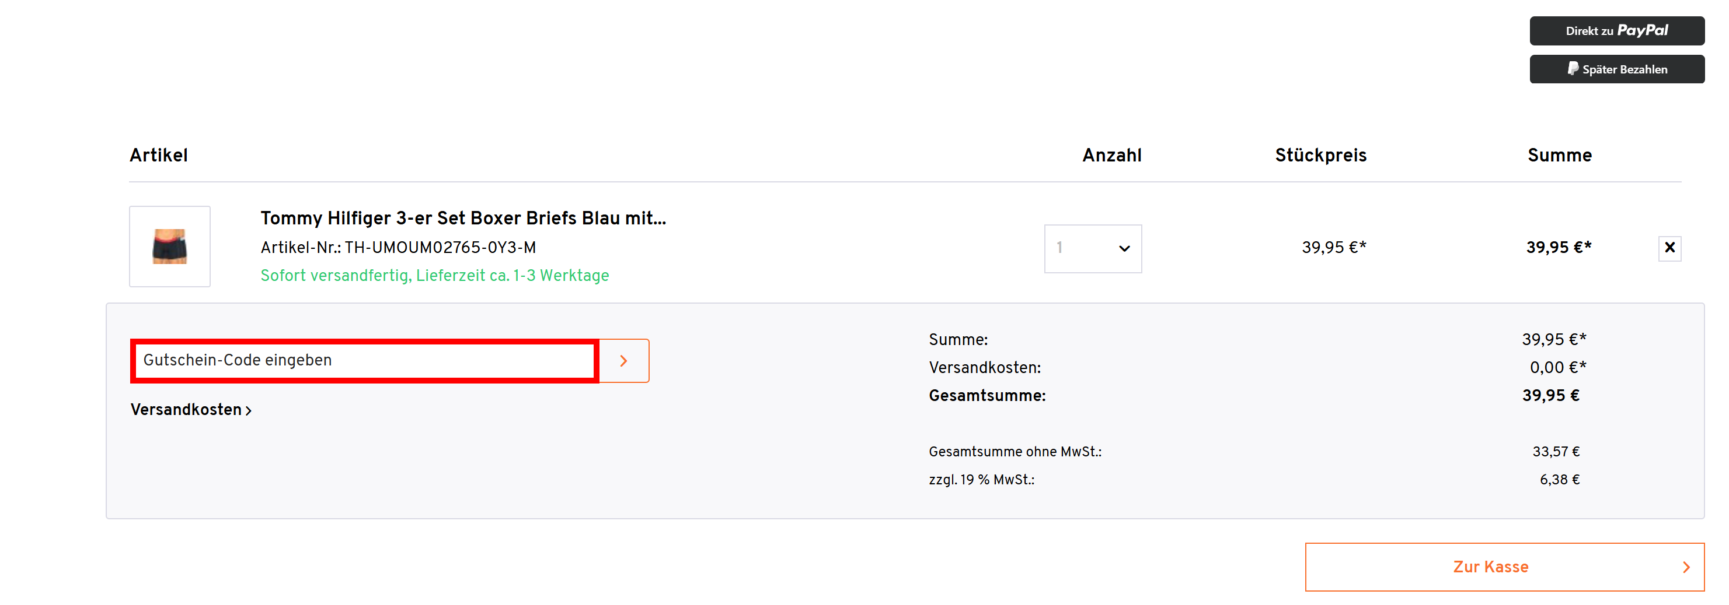The image size is (1729, 605).
Task: Click the quantity dropdown chevron arrow
Action: pos(1124,248)
